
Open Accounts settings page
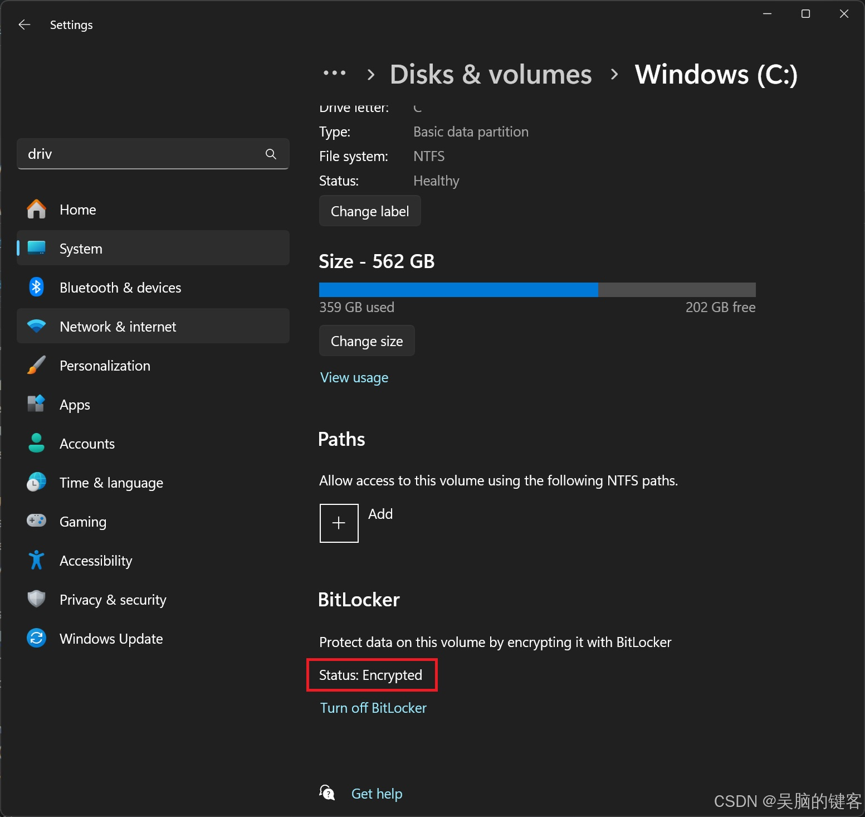click(x=153, y=443)
